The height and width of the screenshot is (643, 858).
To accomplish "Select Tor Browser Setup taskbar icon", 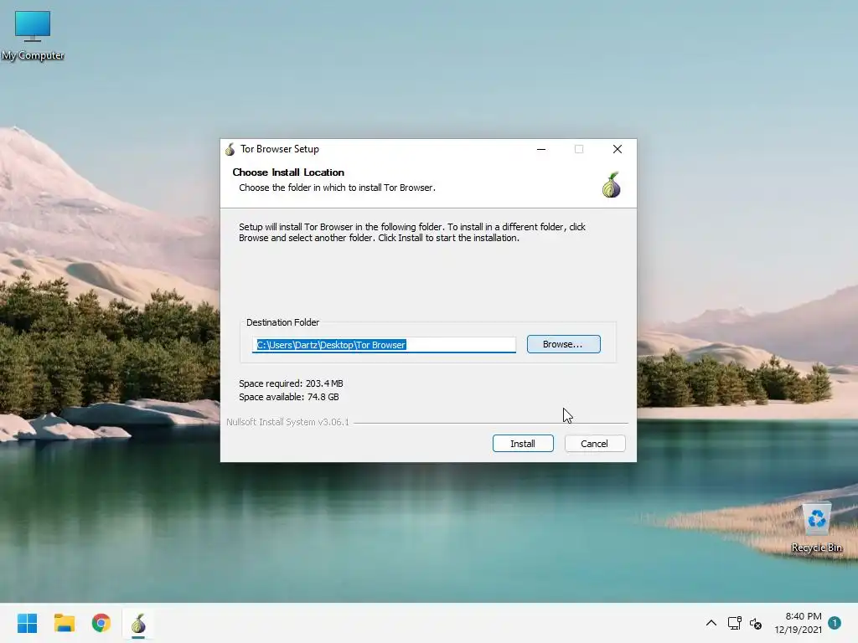I will [138, 623].
